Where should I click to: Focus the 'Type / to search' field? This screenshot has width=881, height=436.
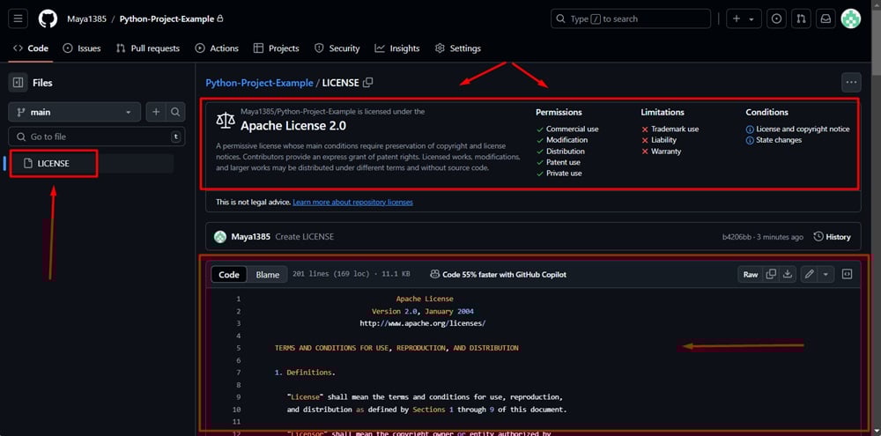tap(631, 18)
